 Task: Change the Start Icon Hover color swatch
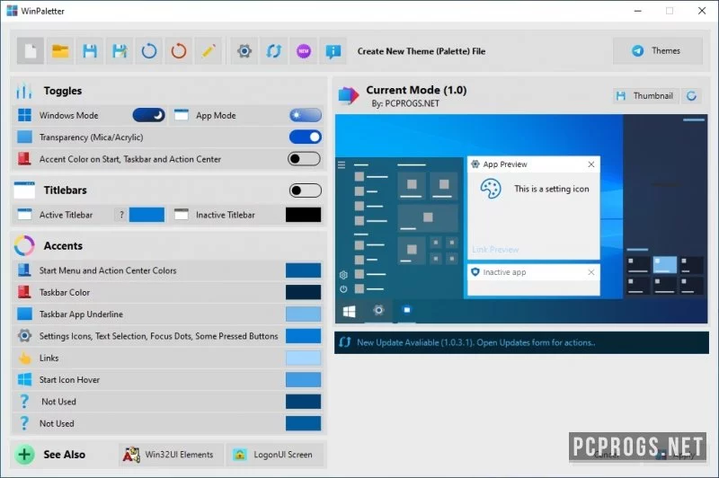pos(303,379)
